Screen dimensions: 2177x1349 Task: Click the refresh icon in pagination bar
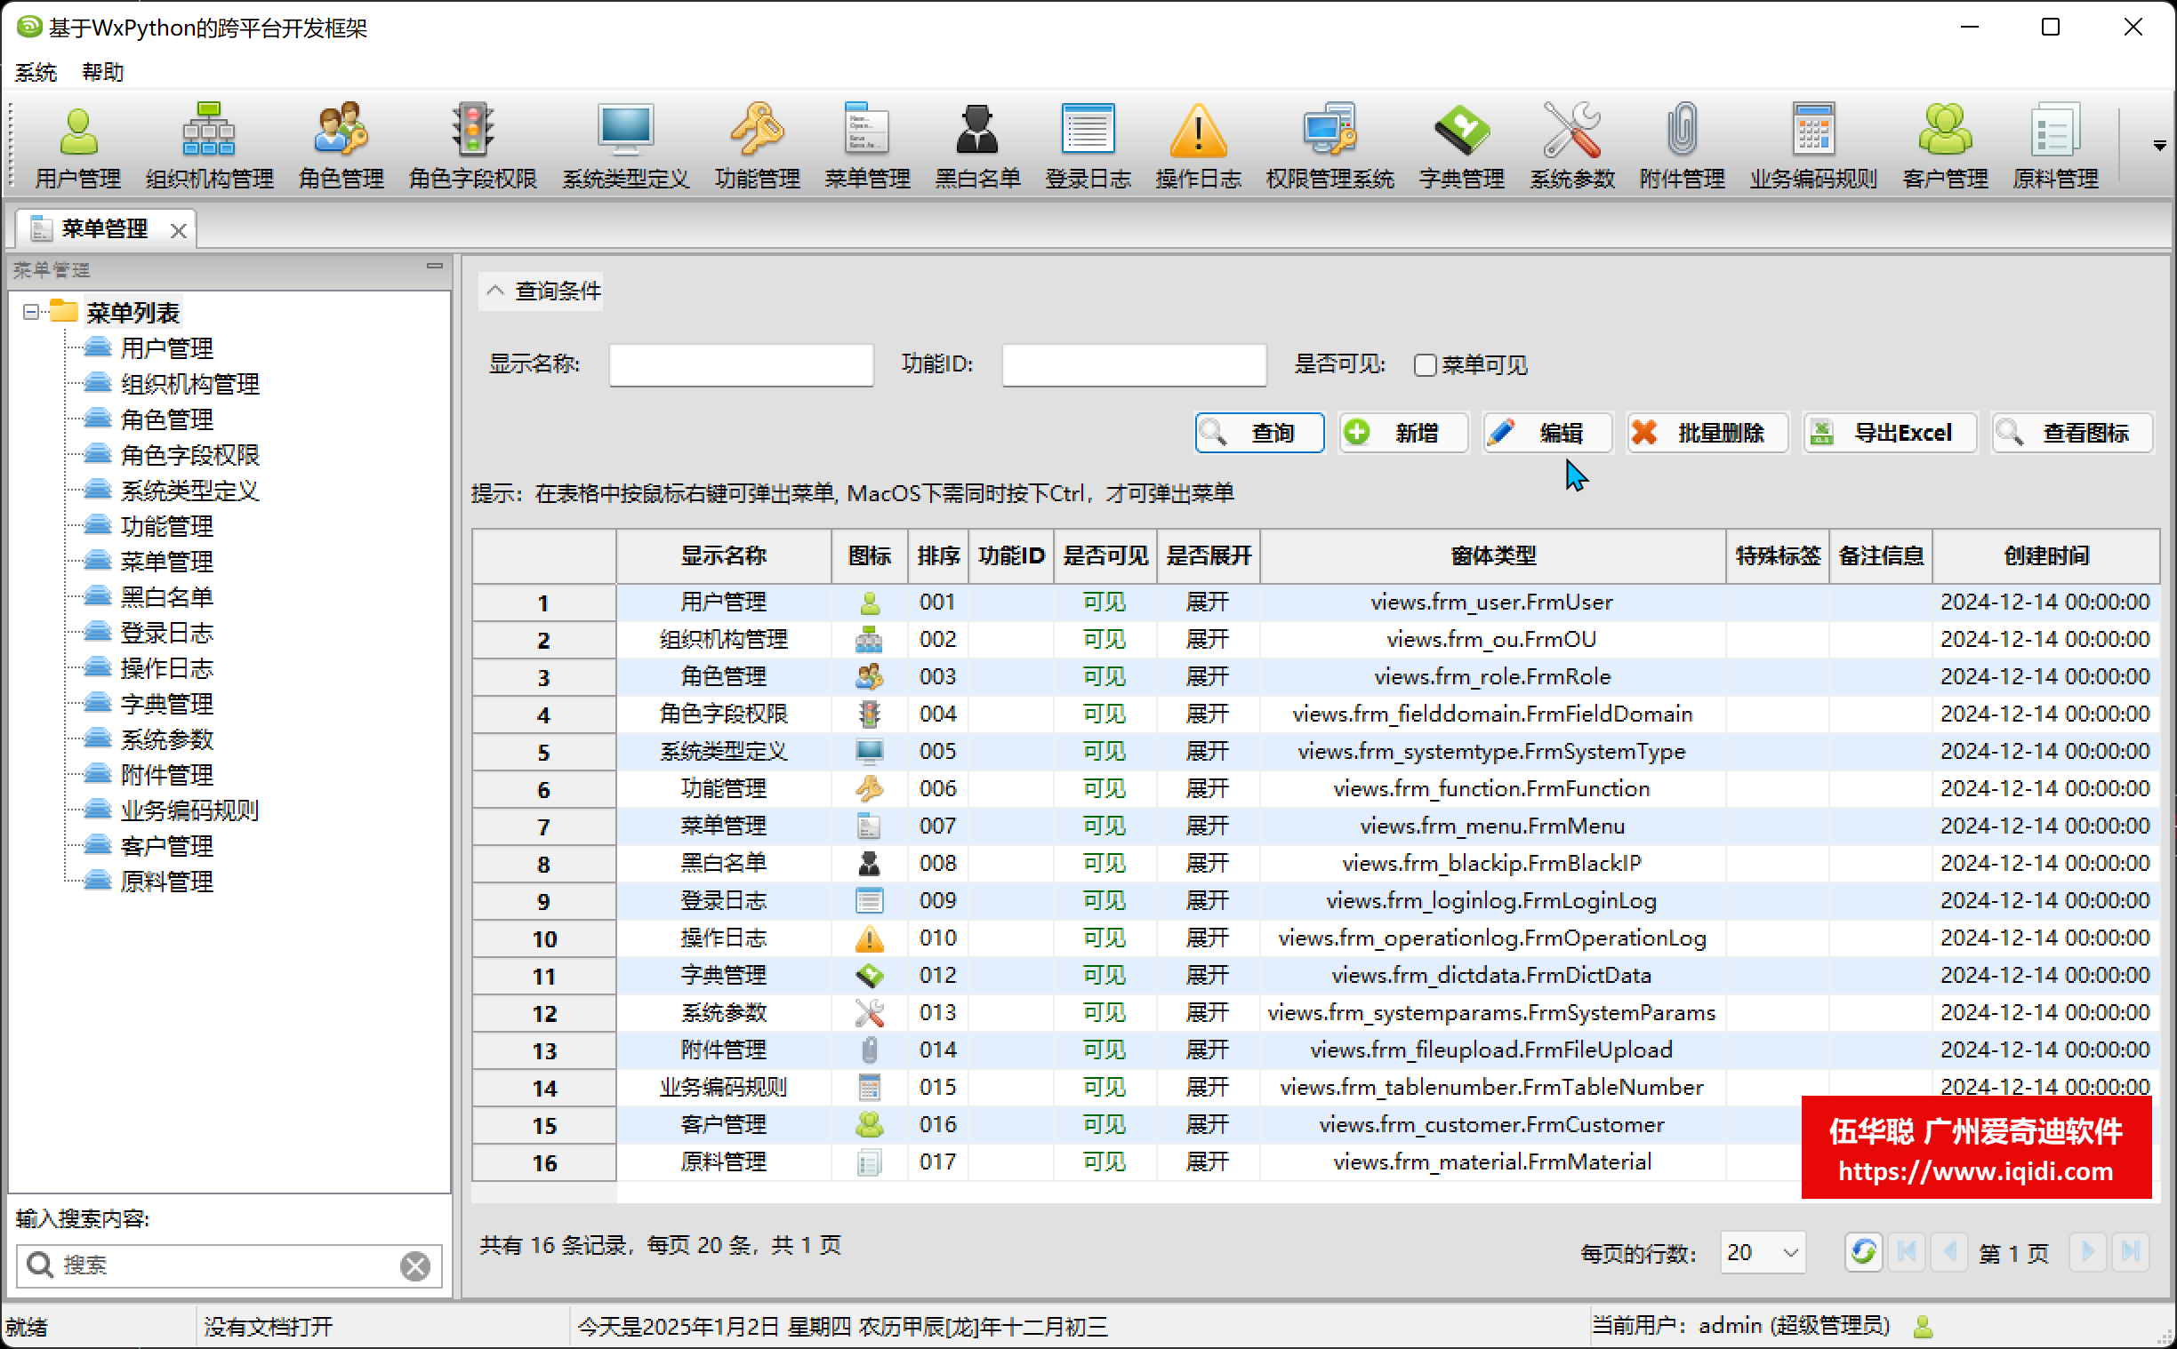coord(1864,1252)
